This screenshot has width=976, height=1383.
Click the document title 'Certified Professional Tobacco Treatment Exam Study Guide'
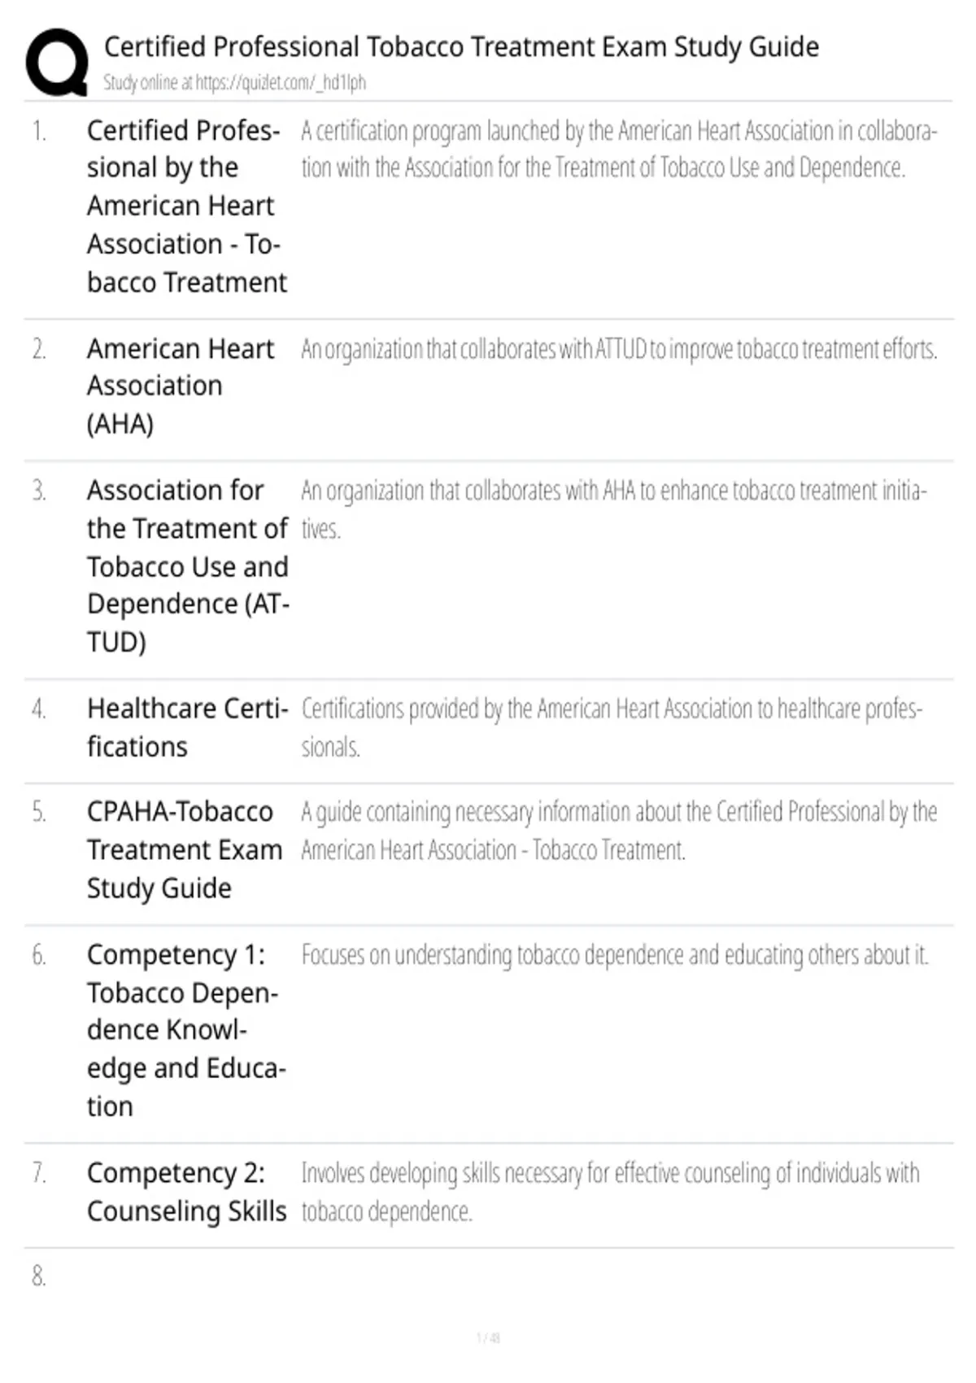pos(461,47)
